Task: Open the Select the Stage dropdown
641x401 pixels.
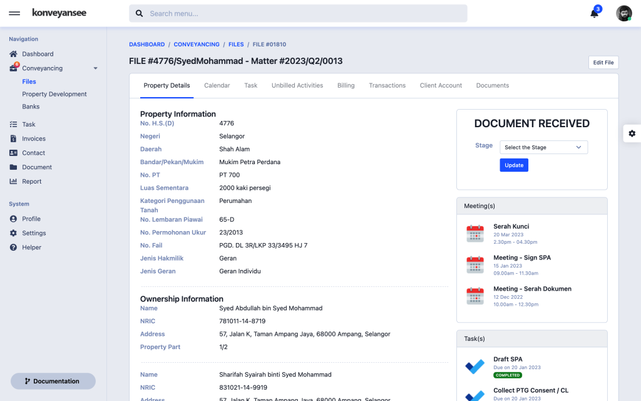Action: click(543, 147)
